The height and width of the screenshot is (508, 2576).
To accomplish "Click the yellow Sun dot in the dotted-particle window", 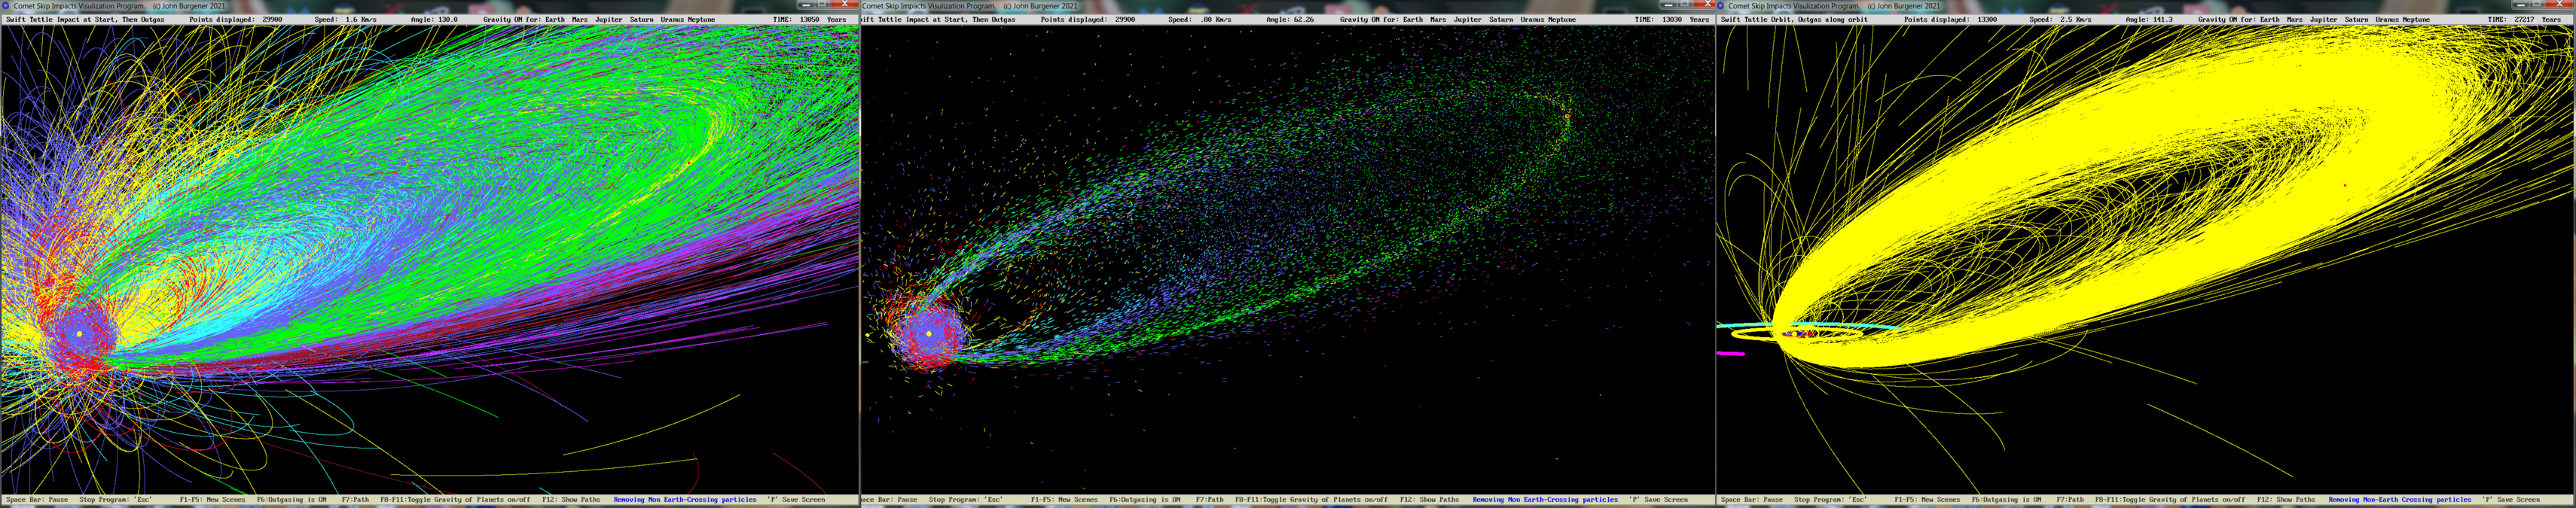I will pyautogui.click(x=929, y=333).
